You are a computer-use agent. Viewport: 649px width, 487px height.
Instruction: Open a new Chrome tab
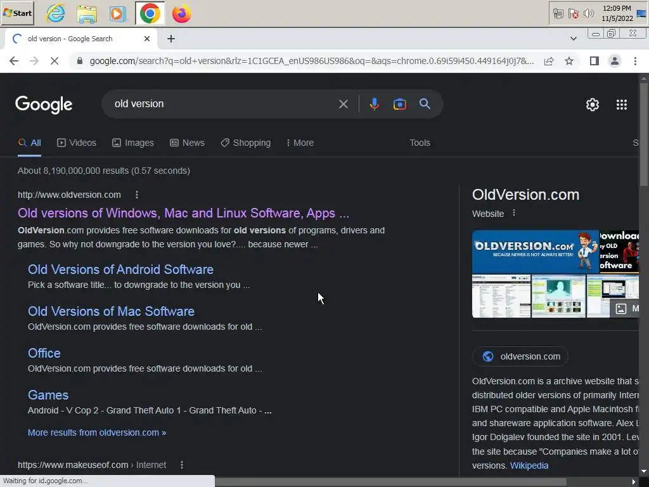coord(171,39)
